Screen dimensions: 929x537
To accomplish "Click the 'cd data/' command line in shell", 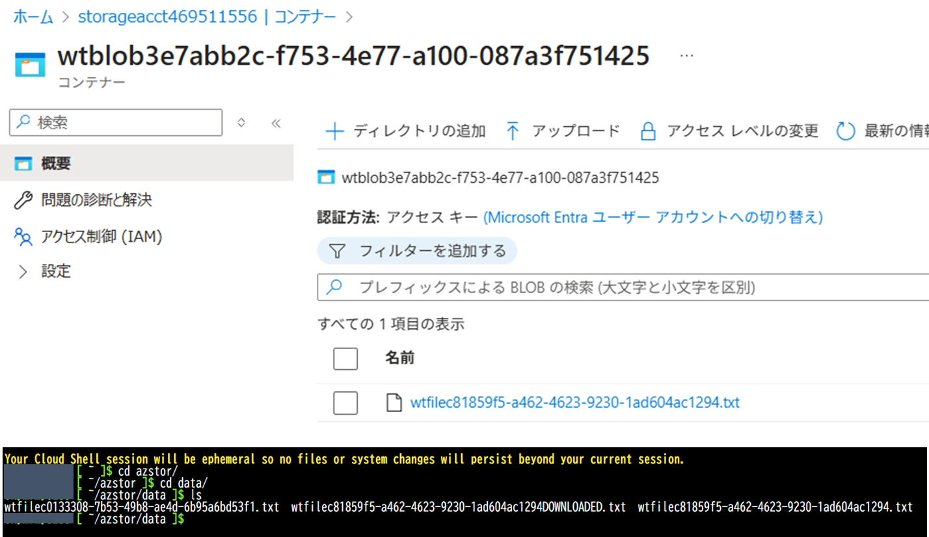I will (184, 483).
